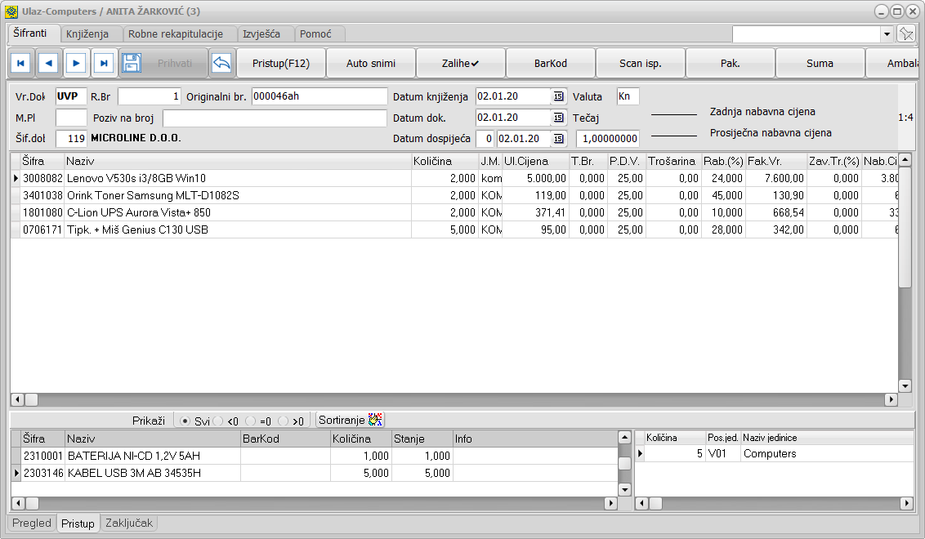
Task: Click right arrow of main table horizontal scrollbar
Action: coord(891,400)
